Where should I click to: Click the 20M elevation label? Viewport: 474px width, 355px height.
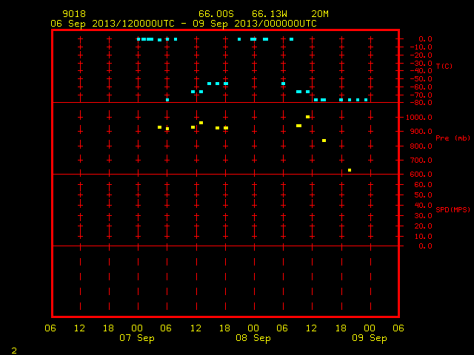pyautogui.click(x=320, y=14)
